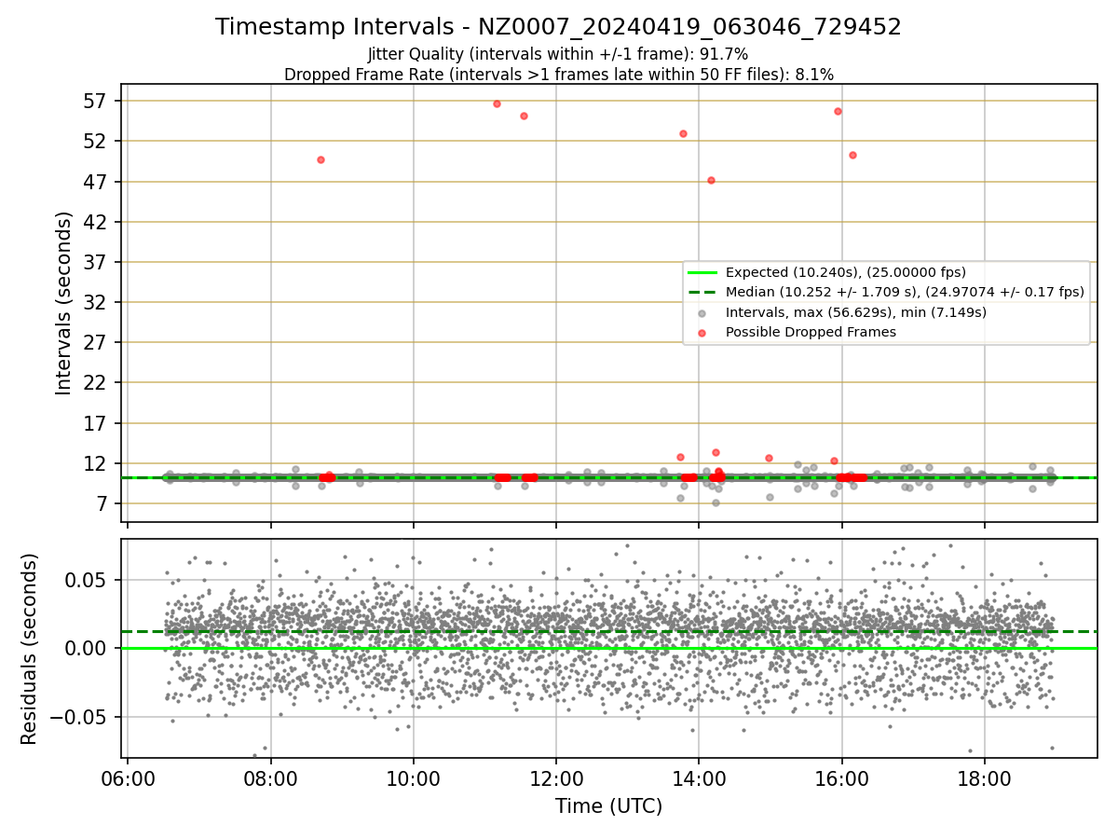
Task: Select the red outlier point near 47 seconds
Action: [711, 180]
